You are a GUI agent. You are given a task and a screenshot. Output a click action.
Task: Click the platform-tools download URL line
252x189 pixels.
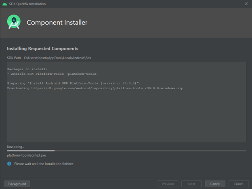95,88
